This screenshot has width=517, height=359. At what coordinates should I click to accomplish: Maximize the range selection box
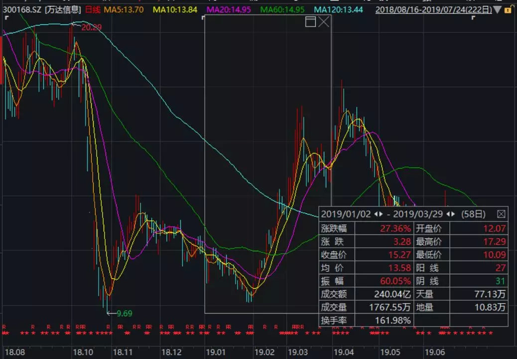pos(311,21)
